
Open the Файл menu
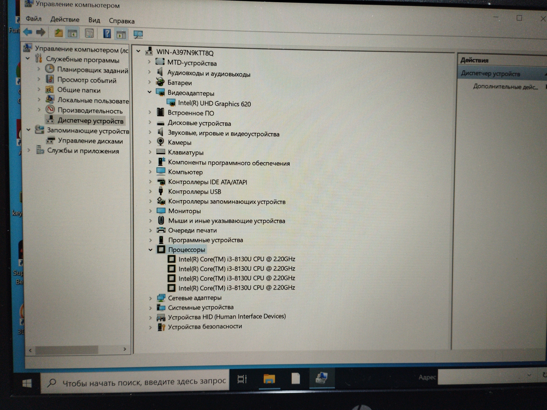tap(34, 19)
